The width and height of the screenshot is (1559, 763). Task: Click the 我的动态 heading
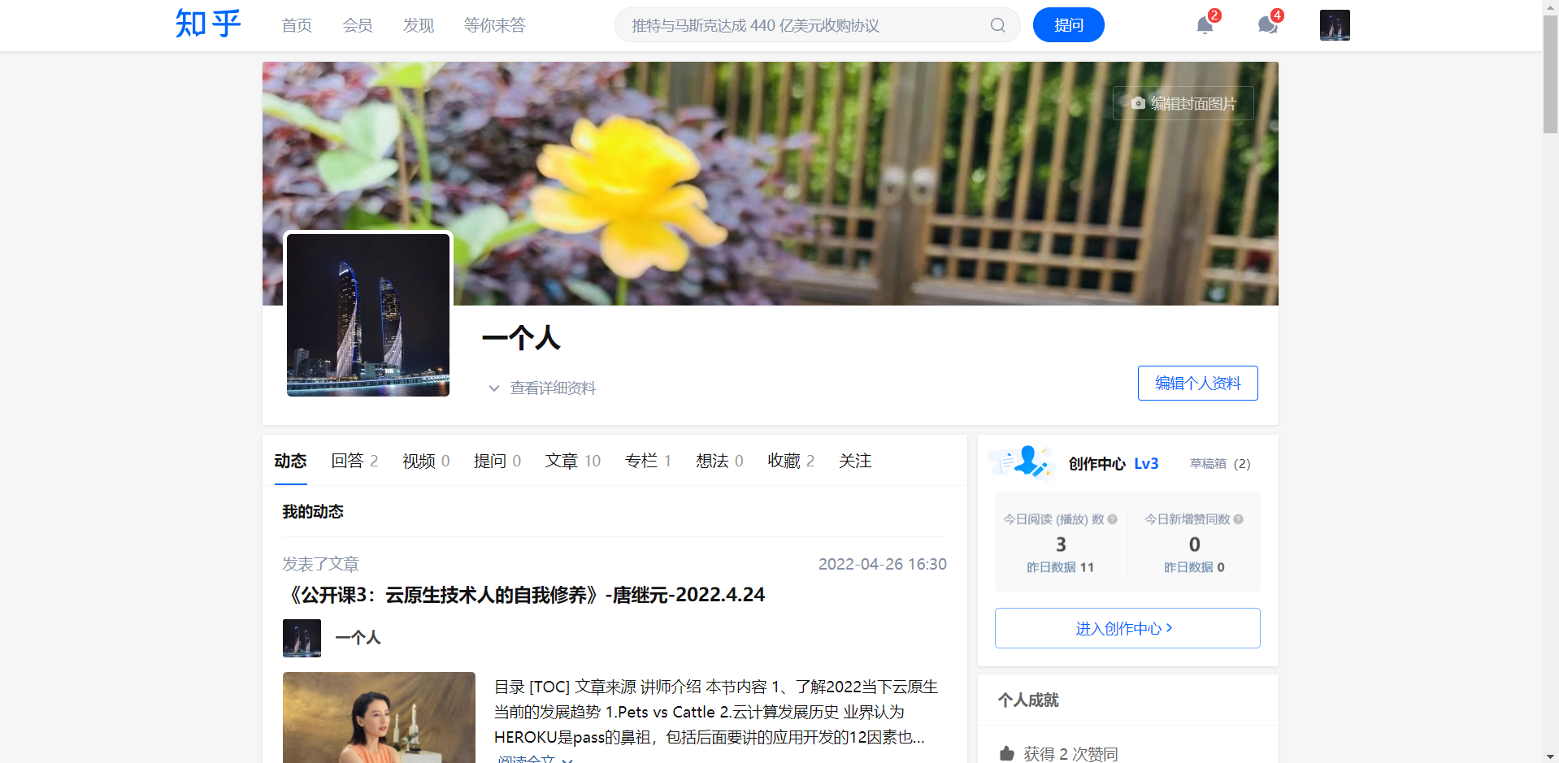tap(313, 511)
